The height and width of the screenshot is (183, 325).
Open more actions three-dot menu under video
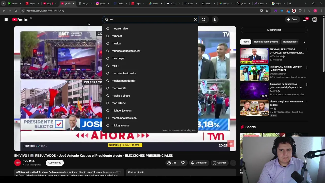(233, 163)
